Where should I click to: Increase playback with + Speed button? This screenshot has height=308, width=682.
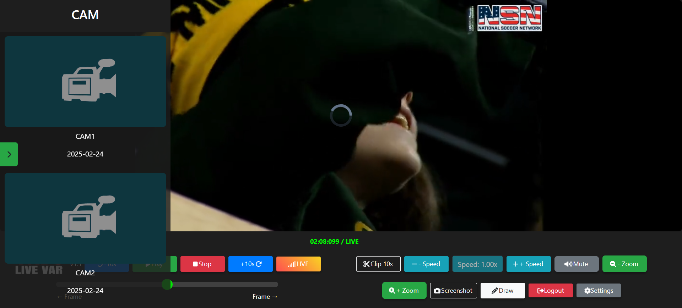coord(529,264)
